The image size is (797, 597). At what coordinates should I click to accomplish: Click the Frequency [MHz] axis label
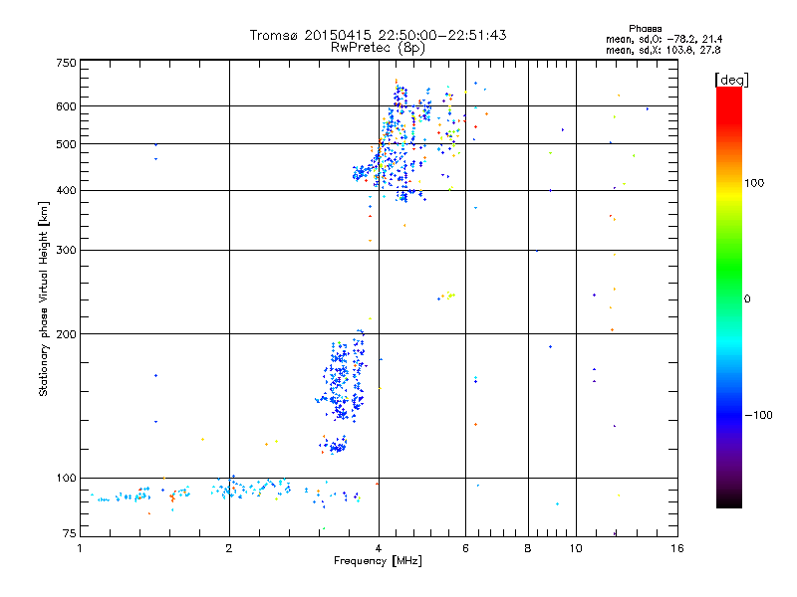[378, 561]
